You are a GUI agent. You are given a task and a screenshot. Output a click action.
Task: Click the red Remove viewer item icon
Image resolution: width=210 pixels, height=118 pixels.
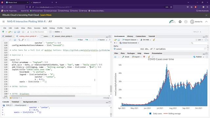144,57
